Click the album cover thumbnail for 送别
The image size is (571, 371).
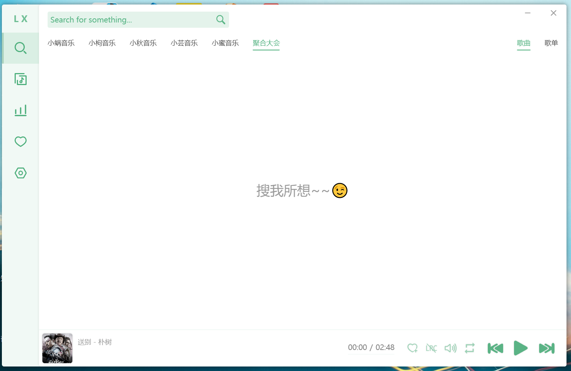coord(57,348)
